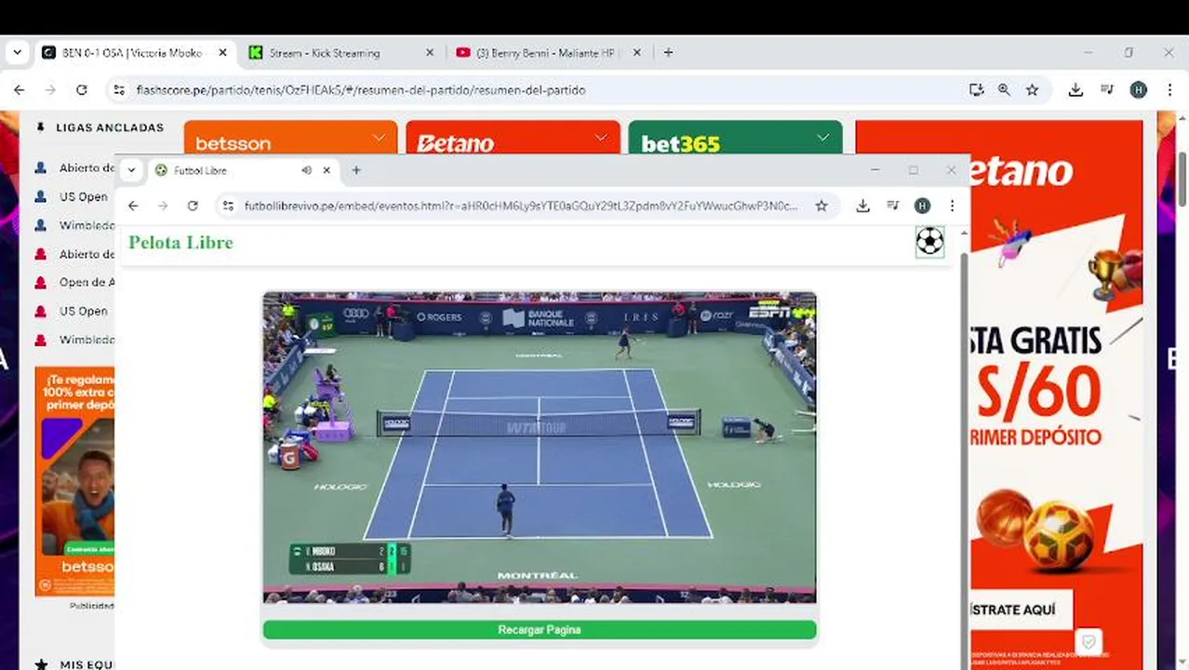
Task: Open downloads in Futbol Libre window
Action: click(x=862, y=206)
